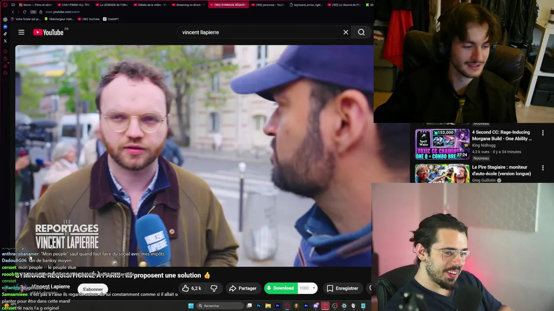Click the green Download button

tap(280, 288)
